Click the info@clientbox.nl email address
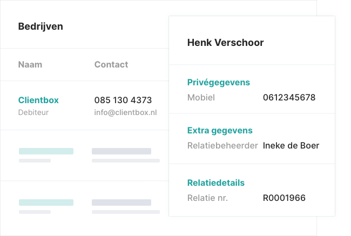This screenshot has height=236, width=351. 125,113
